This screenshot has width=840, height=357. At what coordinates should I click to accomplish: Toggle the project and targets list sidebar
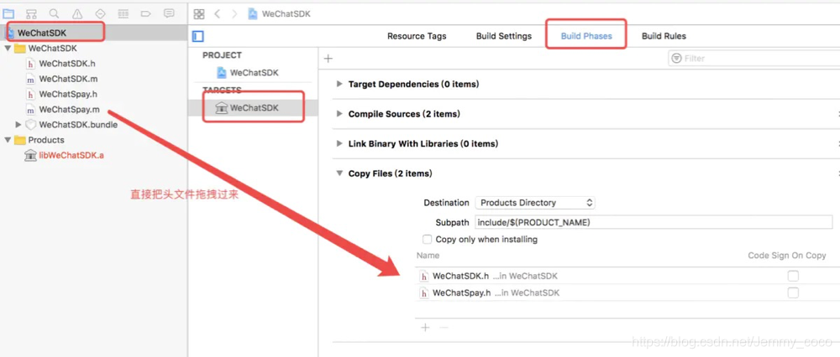click(198, 36)
